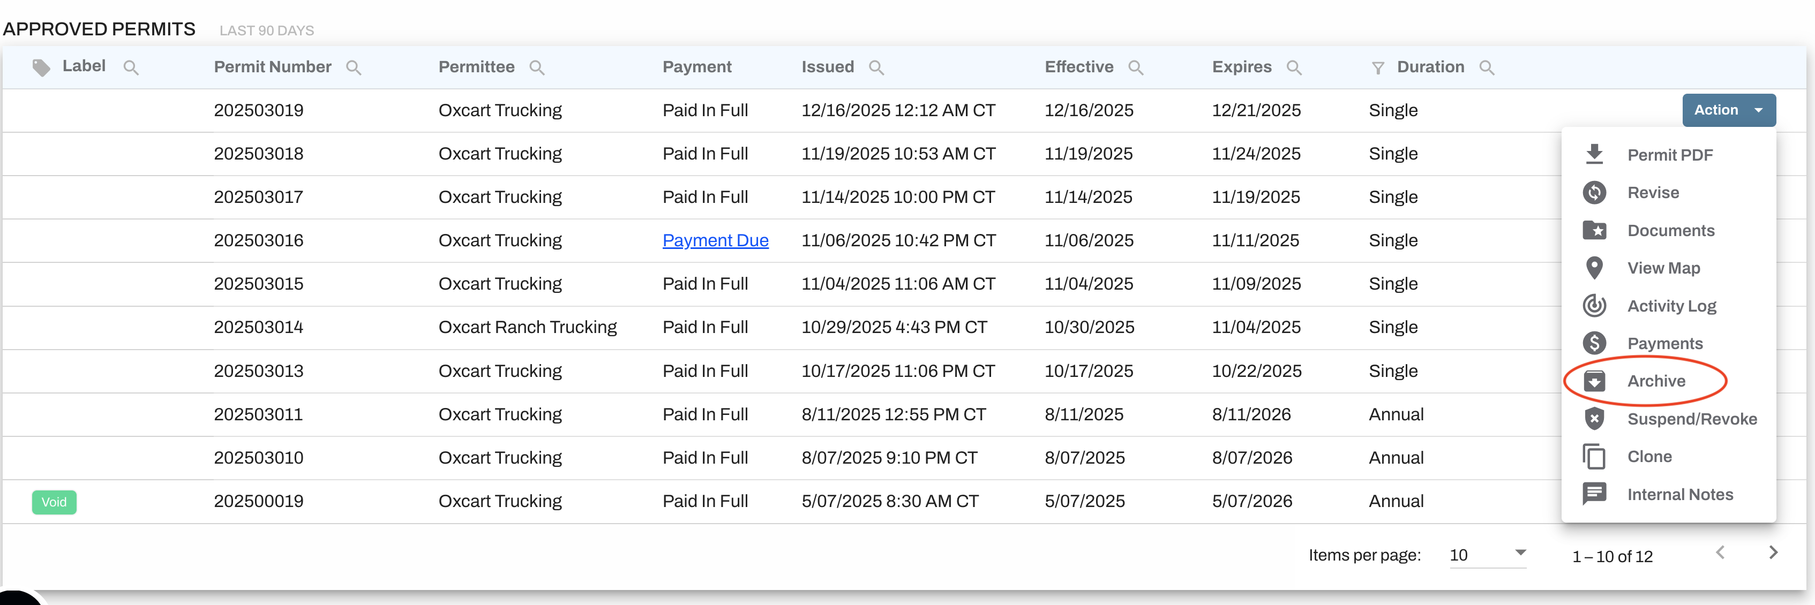This screenshot has width=1815, height=605.
Task: Click the Payments dollar icon
Action: 1594,343
